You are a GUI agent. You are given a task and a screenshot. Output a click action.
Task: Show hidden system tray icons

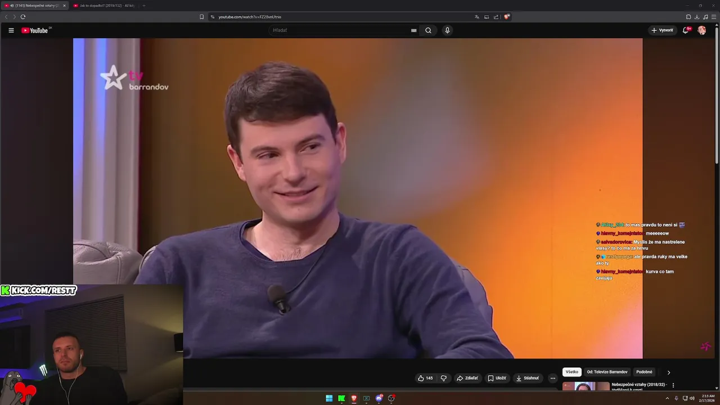(668, 398)
